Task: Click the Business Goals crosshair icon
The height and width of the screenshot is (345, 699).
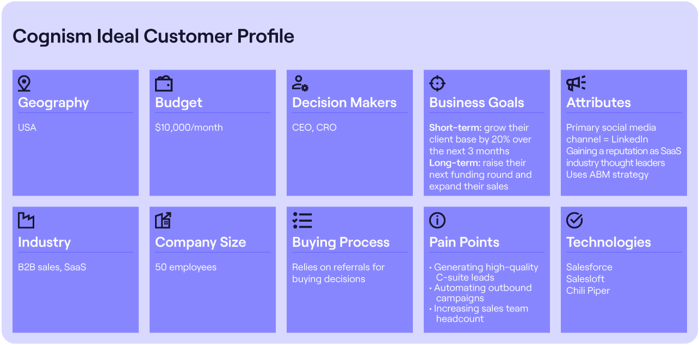Action: coord(437,84)
